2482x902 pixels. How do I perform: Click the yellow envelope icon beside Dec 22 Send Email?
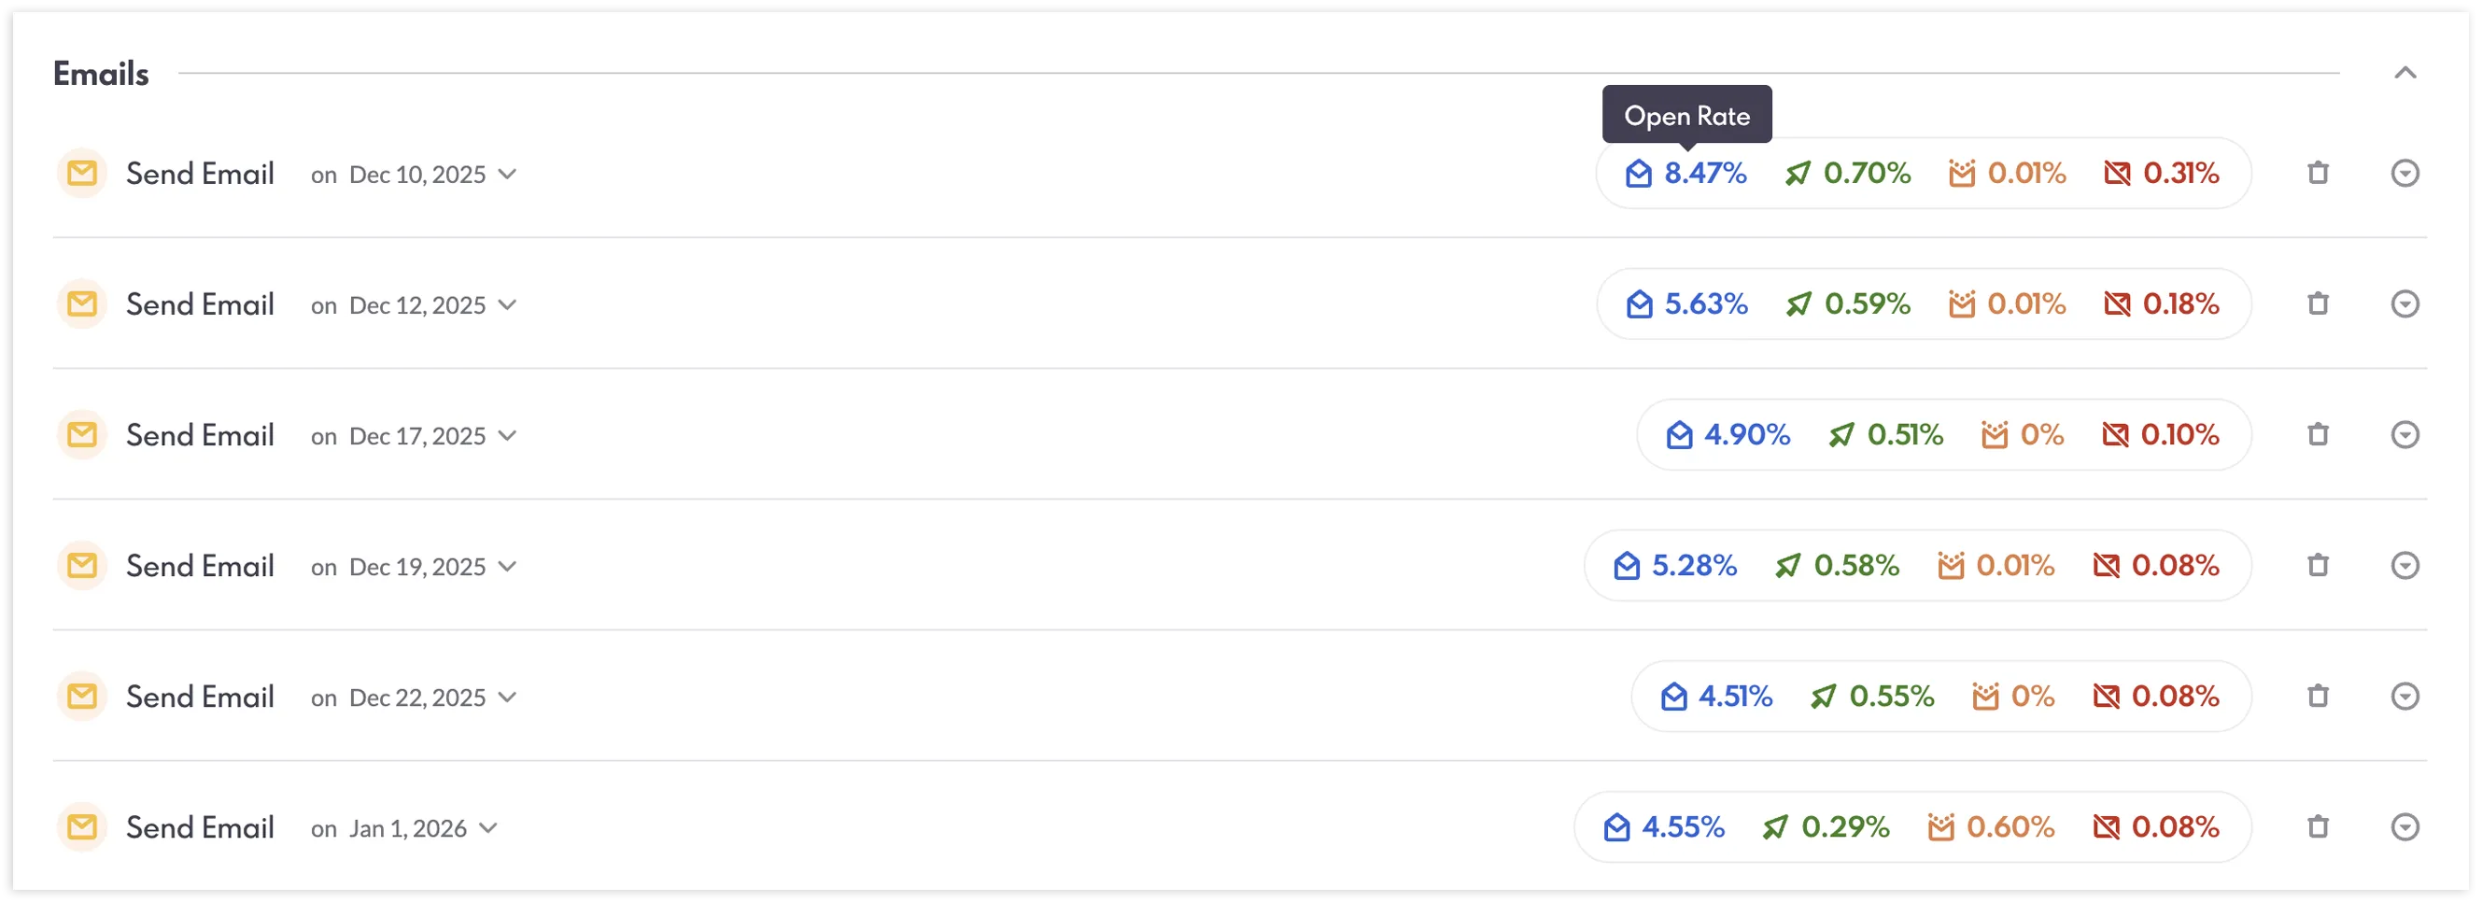coord(82,696)
